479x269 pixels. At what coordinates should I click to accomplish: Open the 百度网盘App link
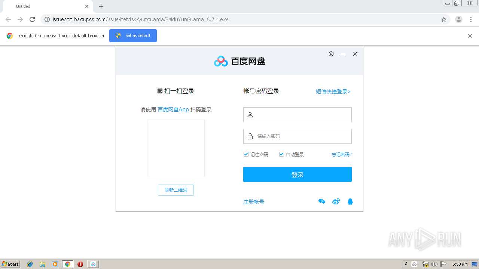[173, 109]
